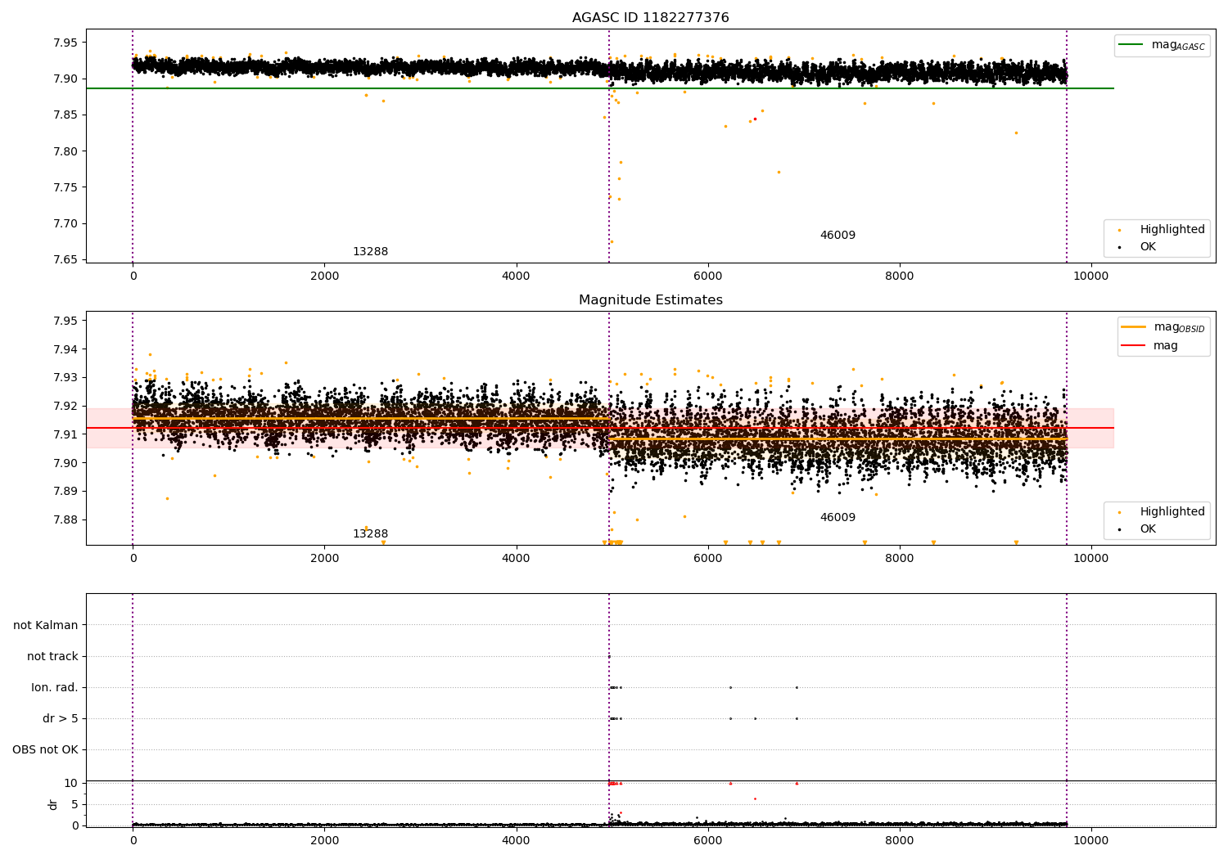This screenshot has height=859, width=1228.
Task: Click the "dr > 5" row label
Action: (x=61, y=719)
